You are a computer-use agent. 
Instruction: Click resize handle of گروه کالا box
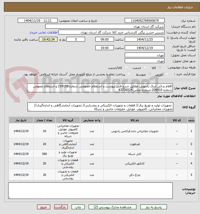(29, 110)
